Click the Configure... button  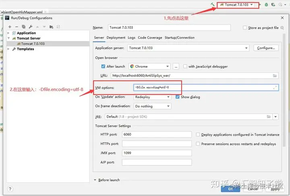tap(266, 48)
